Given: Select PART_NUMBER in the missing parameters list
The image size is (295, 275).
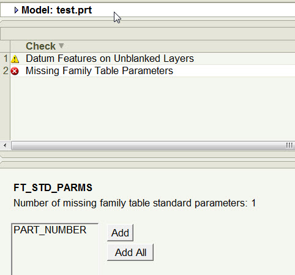Looking at the screenshot, I should pyautogui.click(x=50, y=230).
